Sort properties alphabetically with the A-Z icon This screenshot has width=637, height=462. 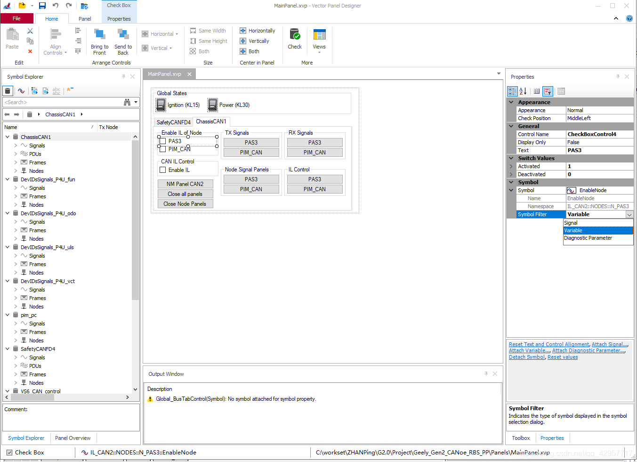[523, 91]
